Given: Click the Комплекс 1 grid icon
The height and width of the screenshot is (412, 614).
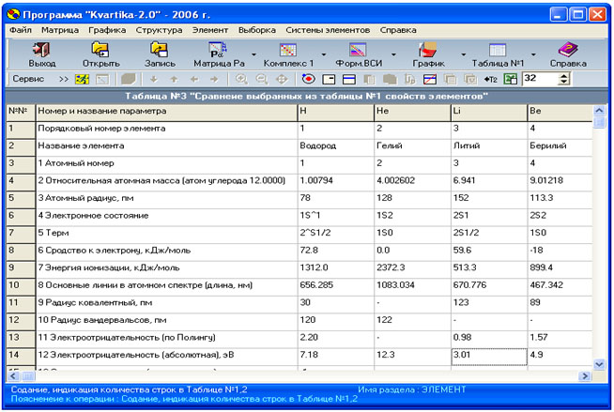Looking at the screenshot, I should [288, 50].
